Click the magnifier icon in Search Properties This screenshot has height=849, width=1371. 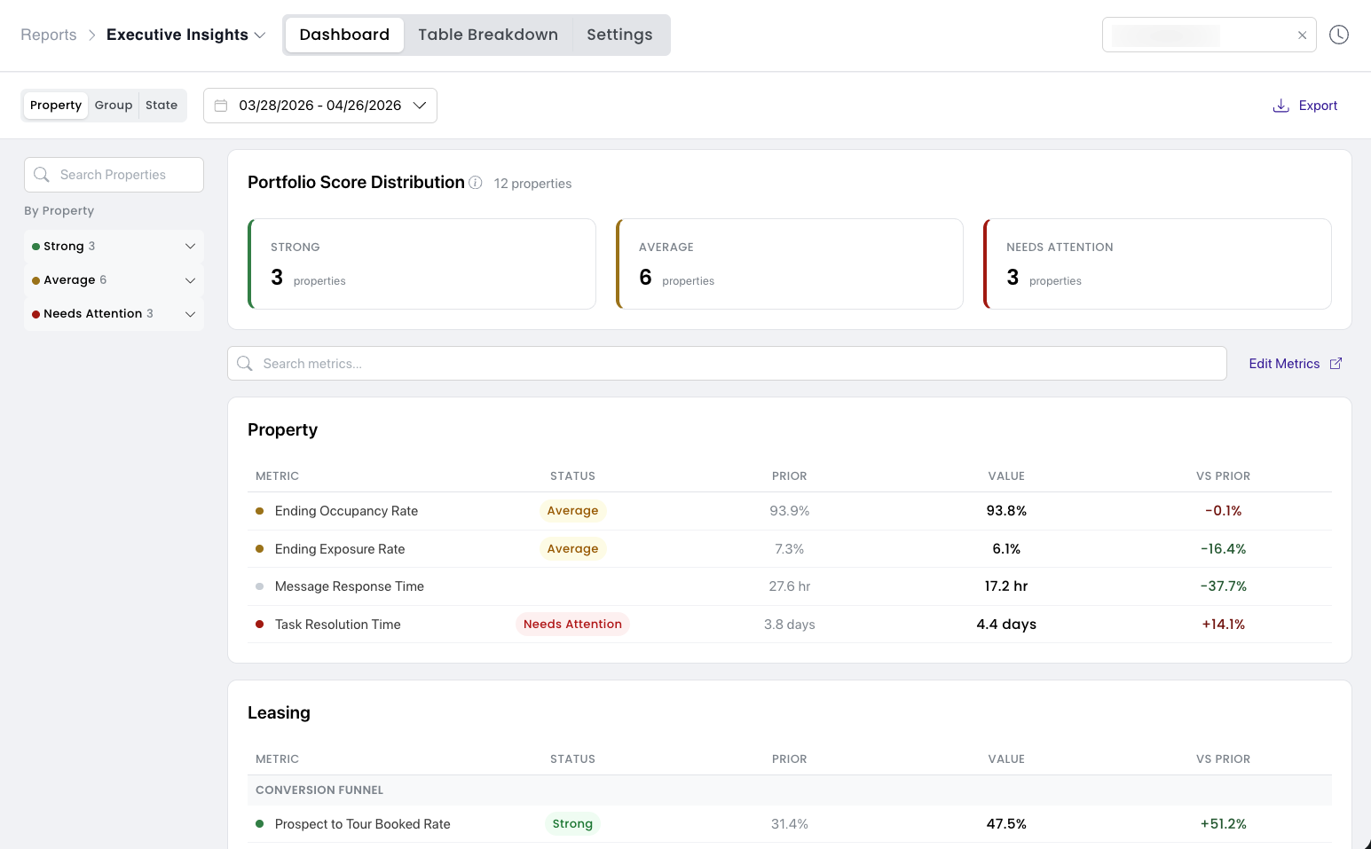42,175
